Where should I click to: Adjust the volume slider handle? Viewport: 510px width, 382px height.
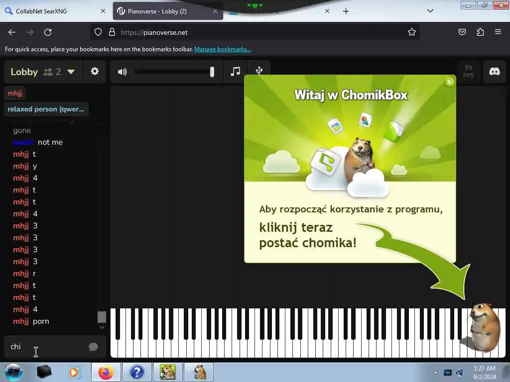pyautogui.click(x=212, y=72)
